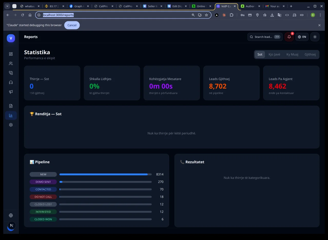
Task: Focus the Search lead field
Action: click(265, 37)
